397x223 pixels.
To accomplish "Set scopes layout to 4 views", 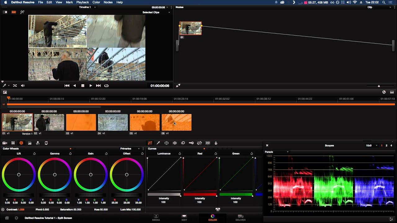I will pyautogui.click(x=391, y=146).
